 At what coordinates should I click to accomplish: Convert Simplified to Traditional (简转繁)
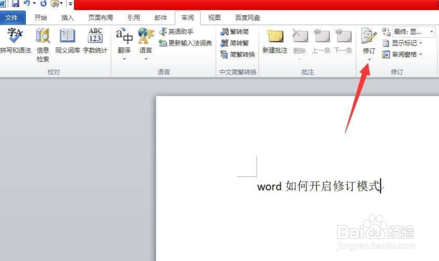tap(235, 43)
